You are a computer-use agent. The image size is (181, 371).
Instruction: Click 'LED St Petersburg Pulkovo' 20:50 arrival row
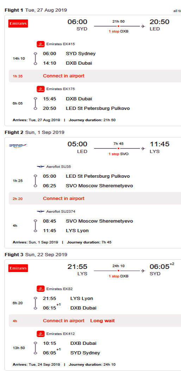pos(86,108)
